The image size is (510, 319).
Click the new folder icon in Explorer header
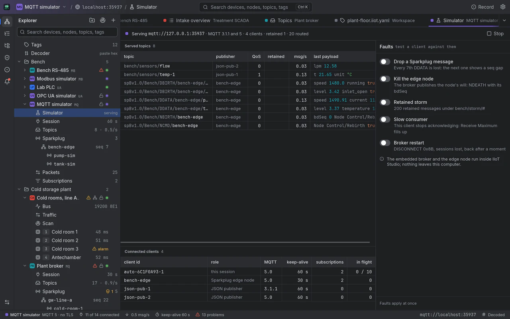point(92,20)
